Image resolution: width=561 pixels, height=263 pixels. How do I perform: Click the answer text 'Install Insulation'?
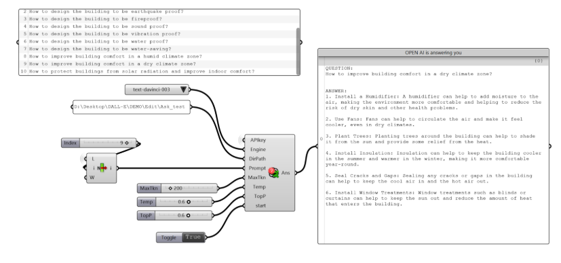click(364, 153)
